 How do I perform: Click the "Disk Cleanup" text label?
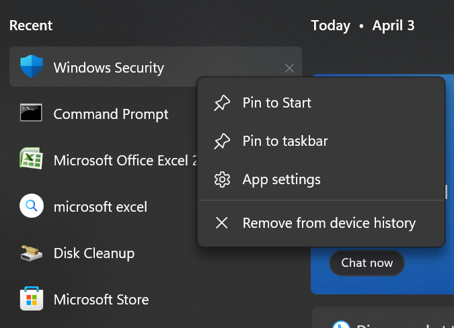94,253
